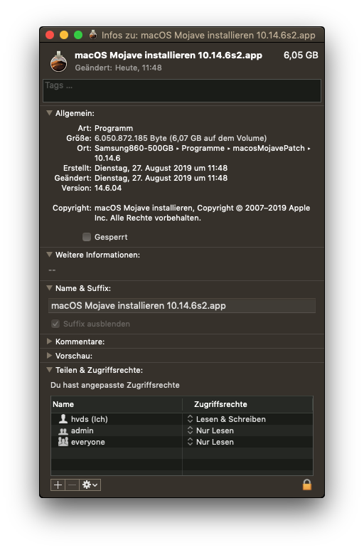The image size is (364, 550).
Task: Collapse the Name & Suffix section
Action: click(49, 288)
